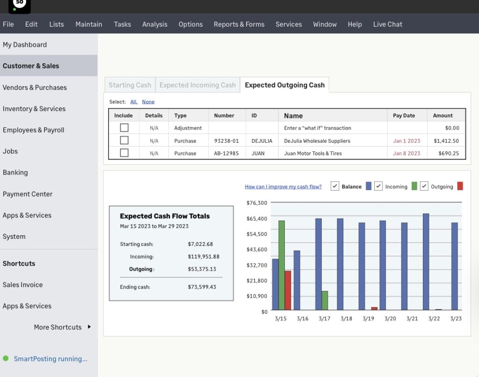479x377 pixels.
Task: Switch to the Starting Cash tab
Action: (130, 85)
